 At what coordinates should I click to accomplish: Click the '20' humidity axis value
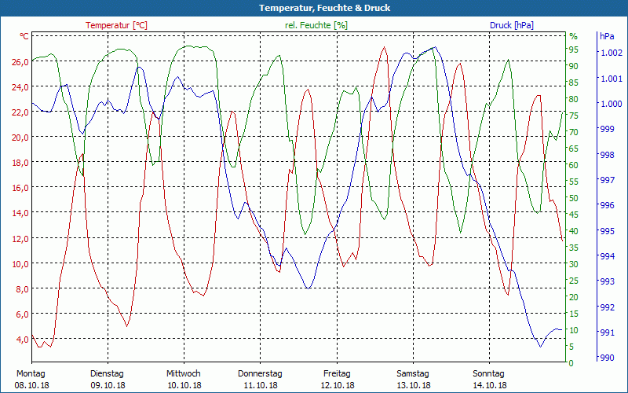[574, 297]
